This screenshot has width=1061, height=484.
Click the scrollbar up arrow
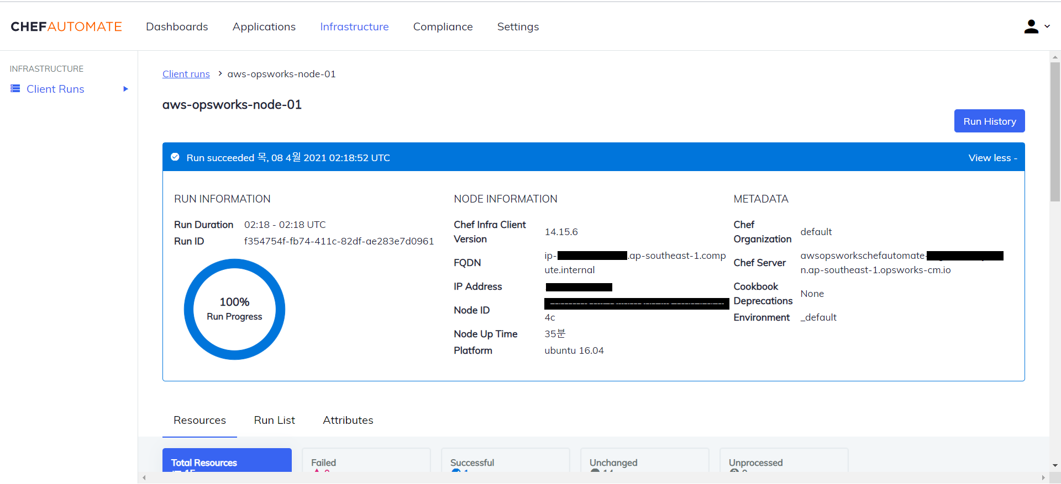pos(1055,57)
